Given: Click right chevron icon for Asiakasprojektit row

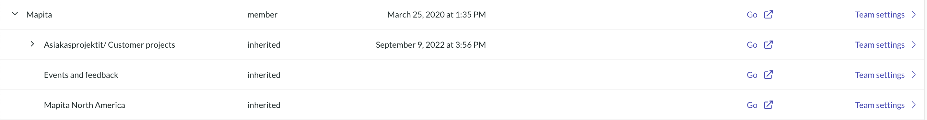Looking at the screenshot, I should tap(914, 45).
